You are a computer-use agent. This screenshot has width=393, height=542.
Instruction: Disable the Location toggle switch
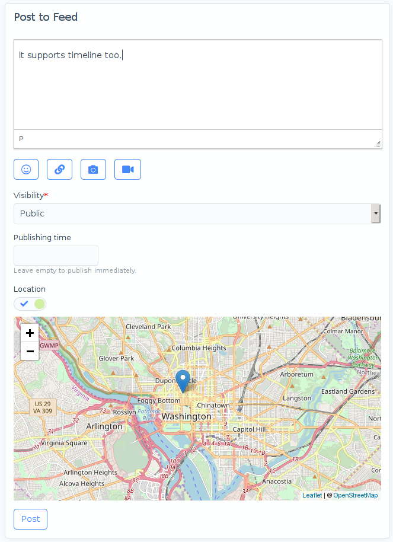point(30,304)
